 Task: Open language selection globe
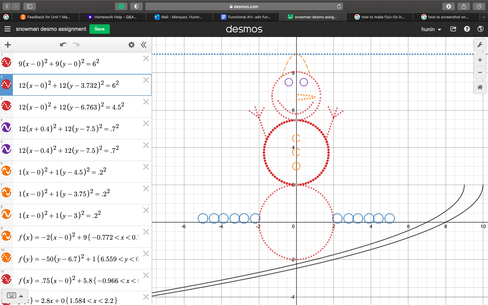tap(480, 29)
